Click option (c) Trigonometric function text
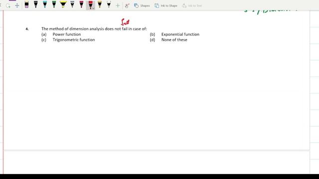 coord(74,40)
